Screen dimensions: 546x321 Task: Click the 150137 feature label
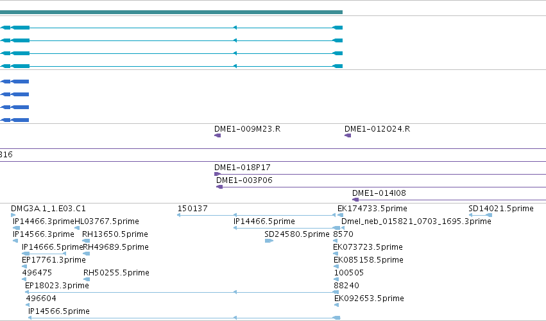[192, 209]
